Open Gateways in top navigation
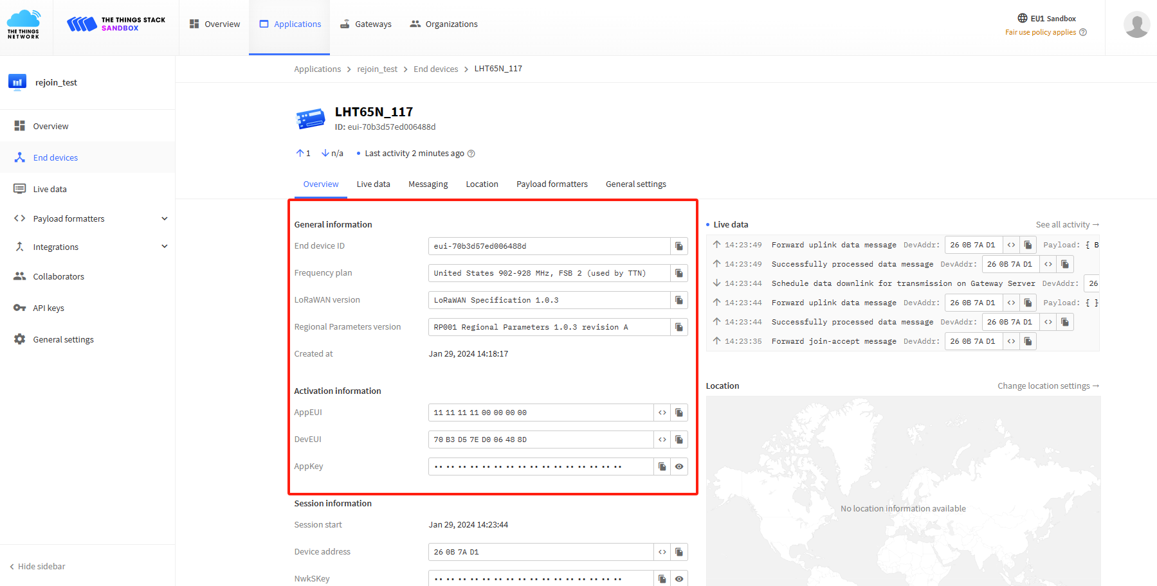 coord(366,24)
